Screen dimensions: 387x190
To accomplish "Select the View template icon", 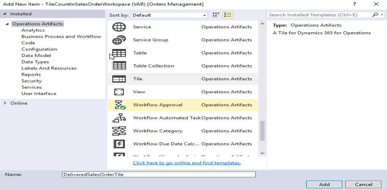I will coord(119,92).
